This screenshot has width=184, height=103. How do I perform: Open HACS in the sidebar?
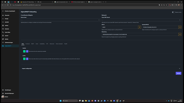pos(10,36)
